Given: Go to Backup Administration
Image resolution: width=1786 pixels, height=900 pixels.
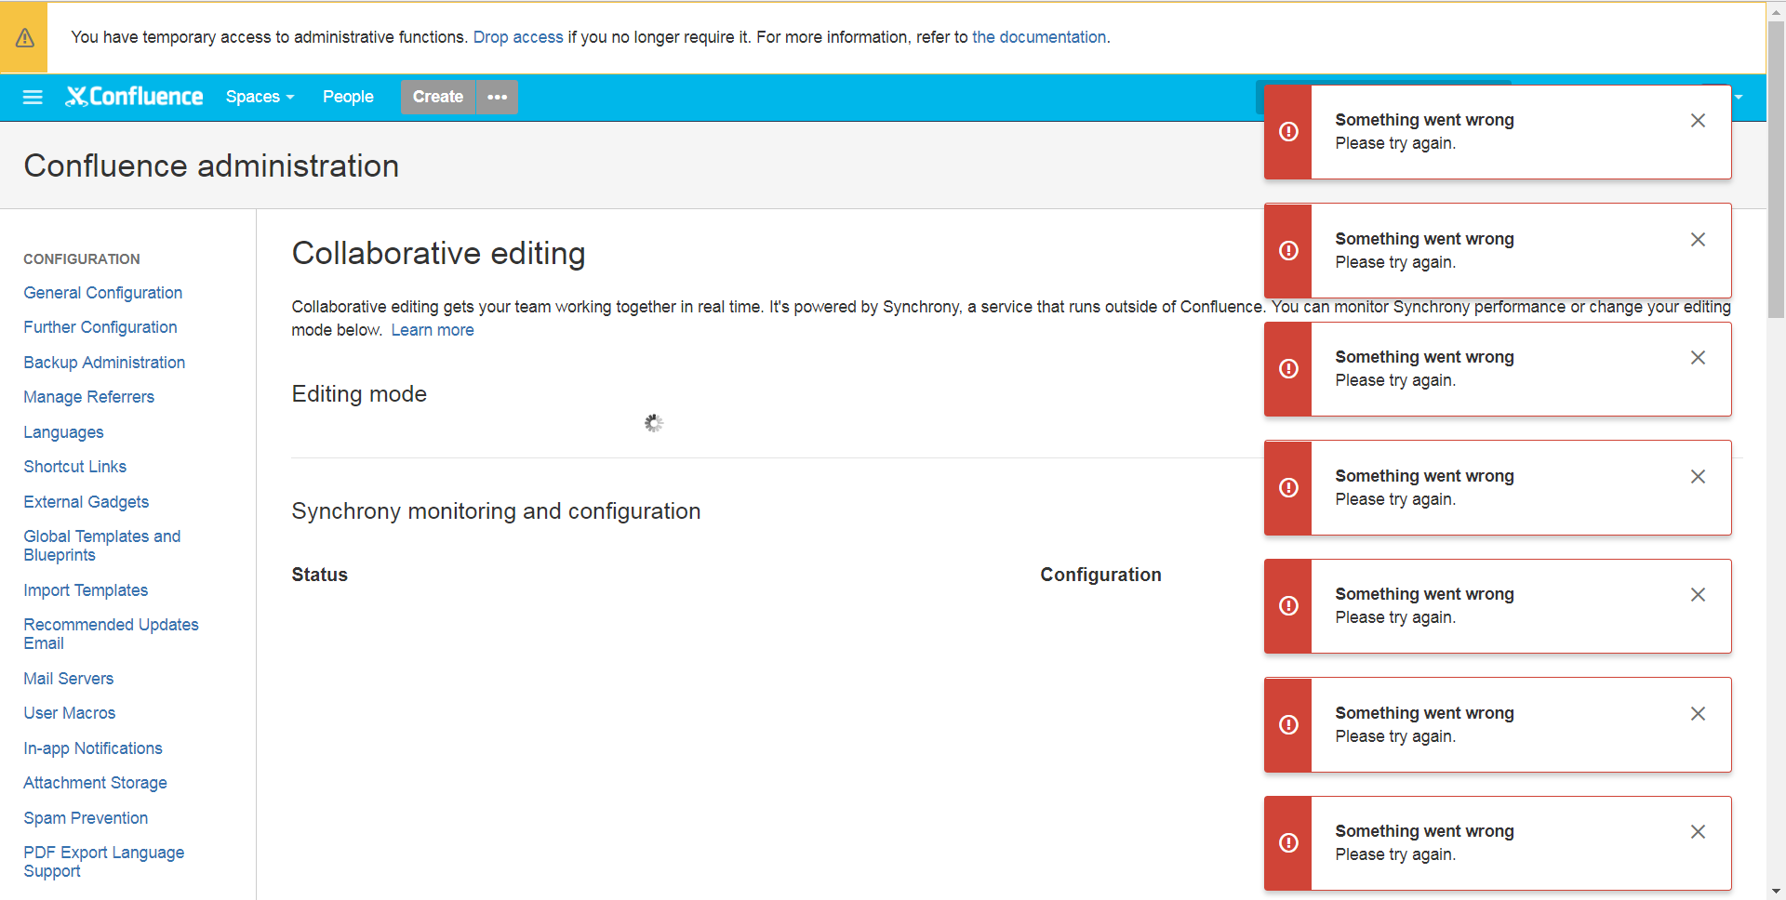Looking at the screenshot, I should pos(104,363).
